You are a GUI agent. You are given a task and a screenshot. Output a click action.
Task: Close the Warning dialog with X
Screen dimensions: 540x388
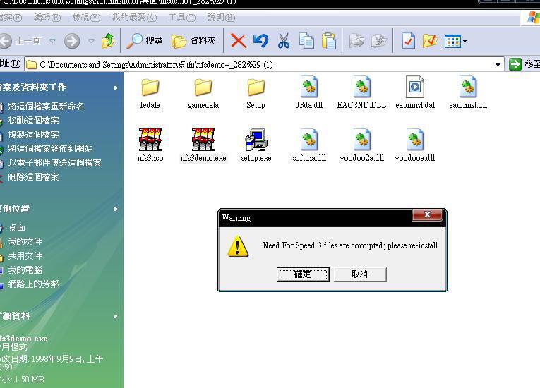coord(427,215)
